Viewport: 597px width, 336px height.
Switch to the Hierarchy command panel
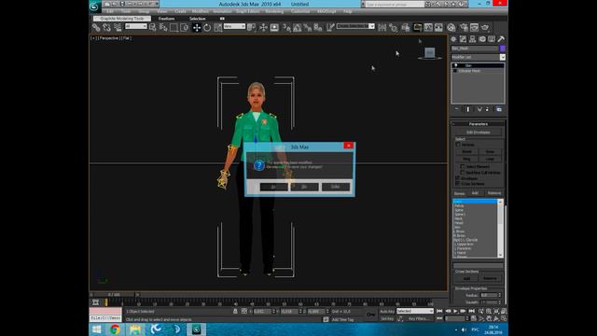(473, 39)
